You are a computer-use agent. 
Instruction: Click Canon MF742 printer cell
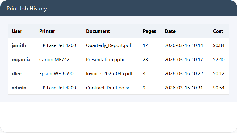54,60
